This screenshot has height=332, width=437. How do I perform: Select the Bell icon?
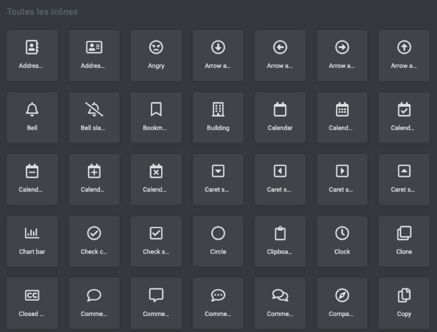(32, 117)
